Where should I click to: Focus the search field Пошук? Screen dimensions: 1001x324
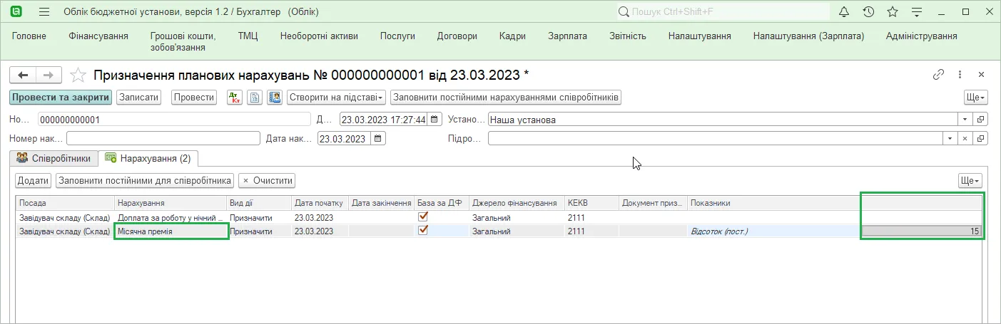[x=722, y=12]
